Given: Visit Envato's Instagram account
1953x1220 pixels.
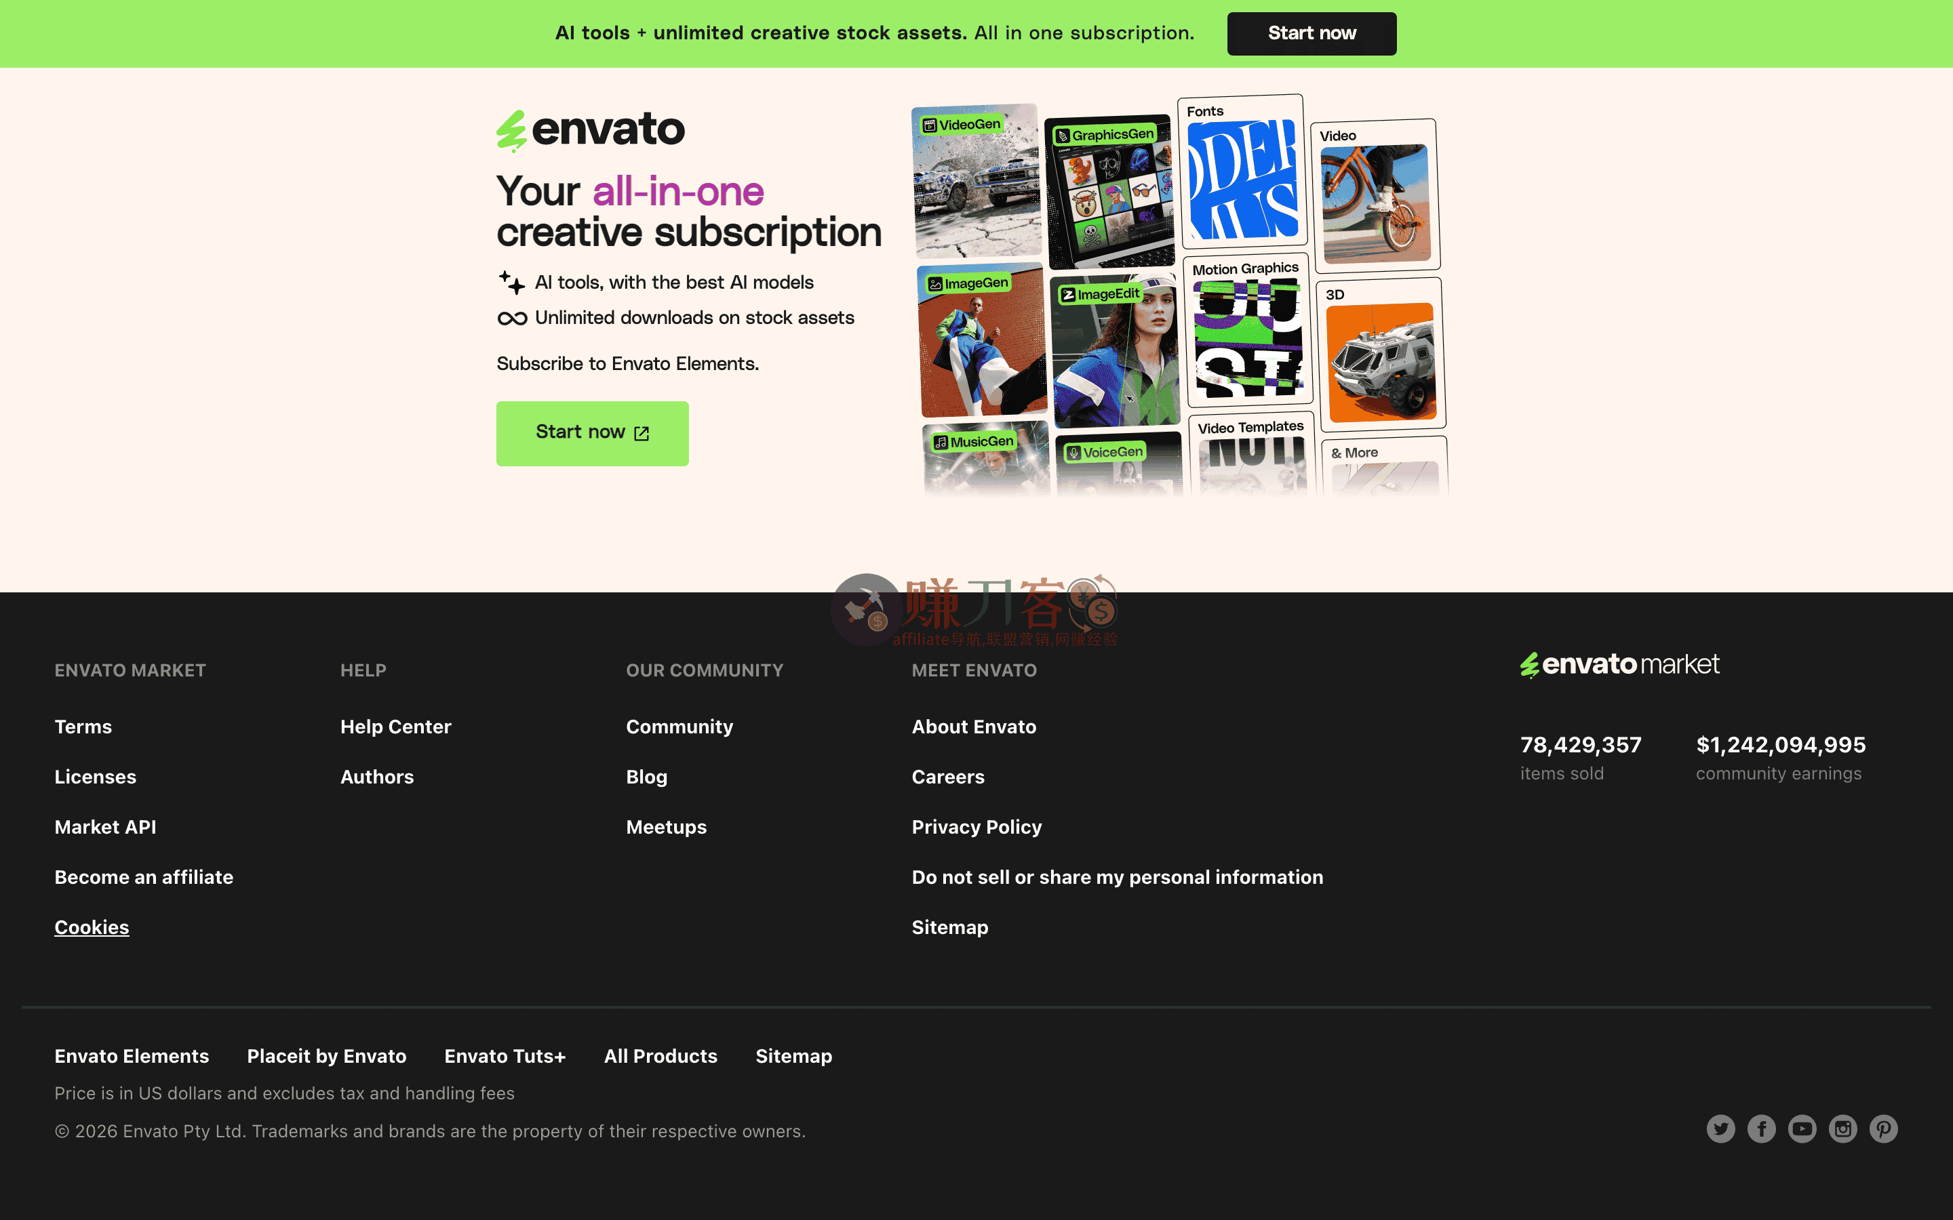Looking at the screenshot, I should click(x=1843, y=1128).
